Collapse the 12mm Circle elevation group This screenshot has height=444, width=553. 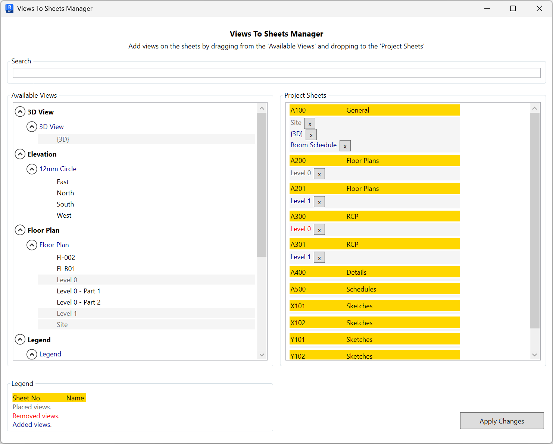pos(32,169)
